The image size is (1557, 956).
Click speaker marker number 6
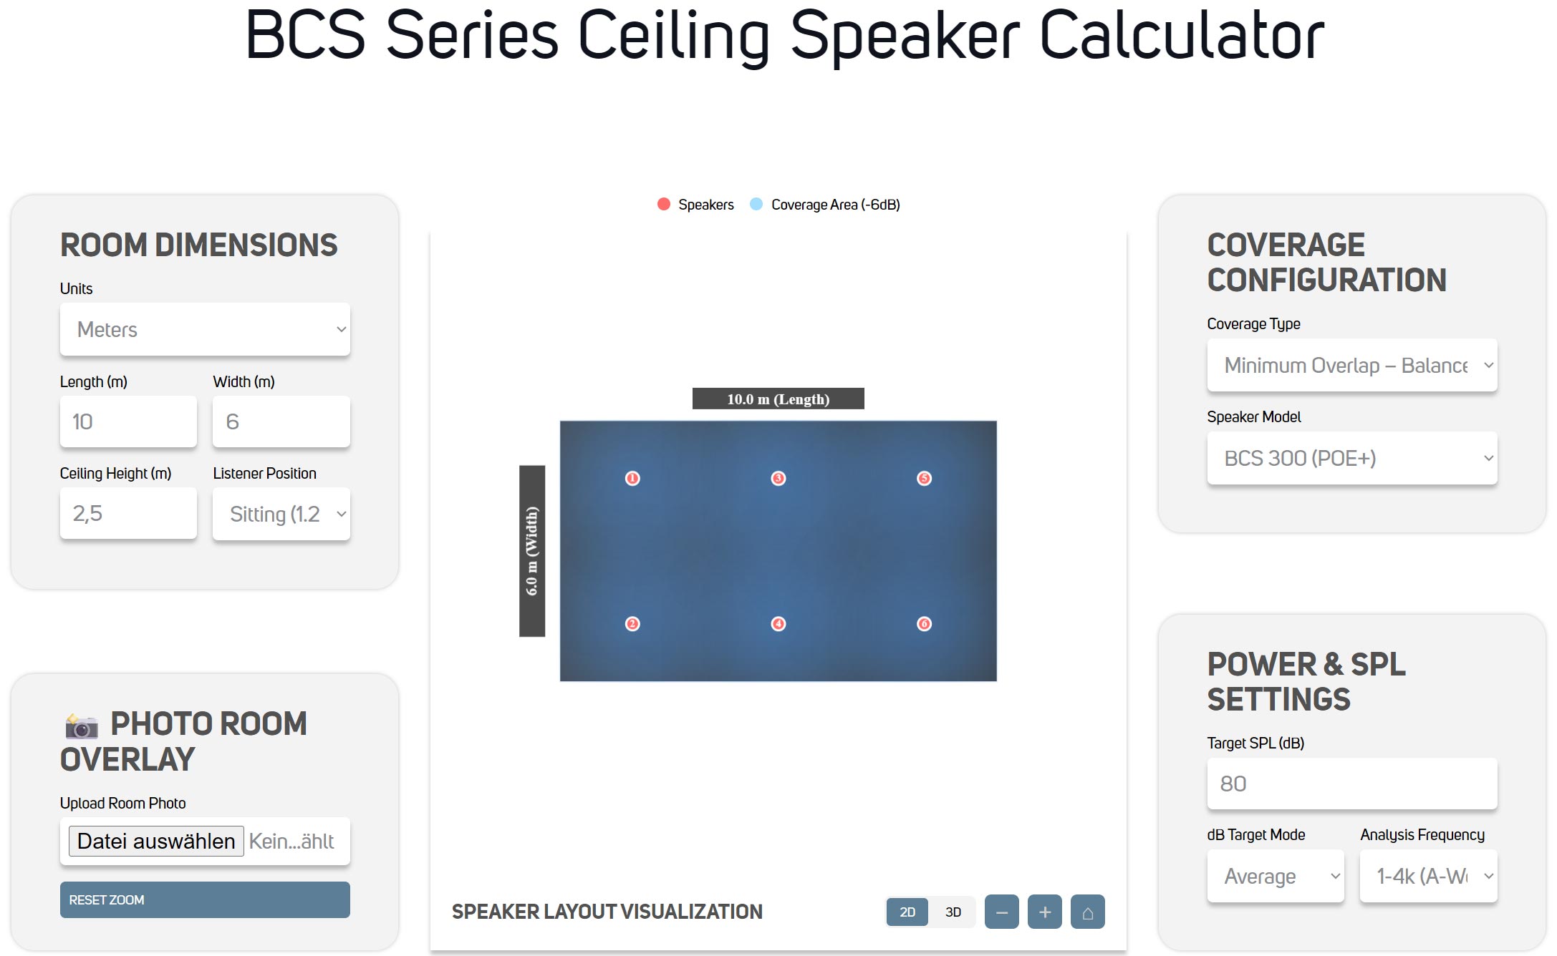[x=925, y=624]
